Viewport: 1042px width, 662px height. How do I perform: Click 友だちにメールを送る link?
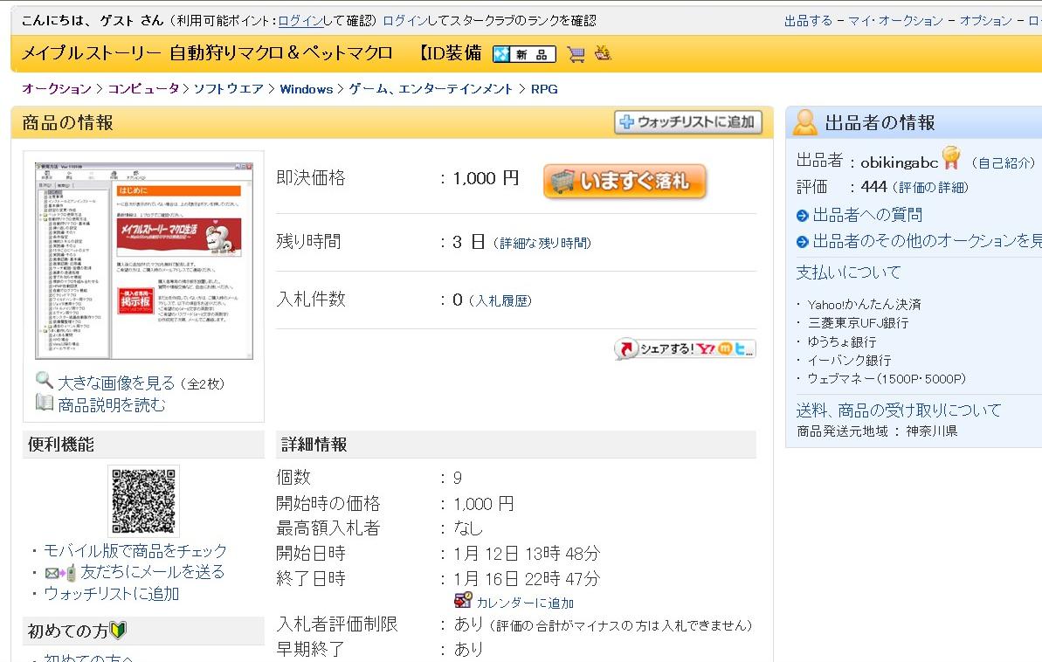coord(153,572)
